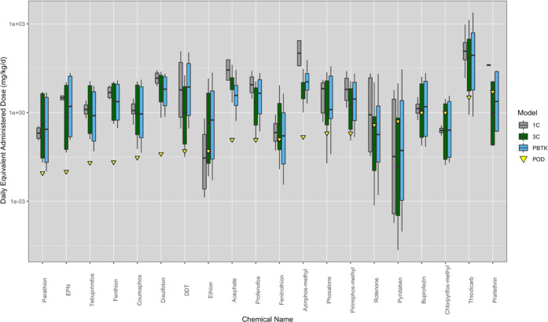The height and width of the screenshot is (322, 548).
Task: Click the 'Phosalone' x-axis label
Action: coord(329,291)
